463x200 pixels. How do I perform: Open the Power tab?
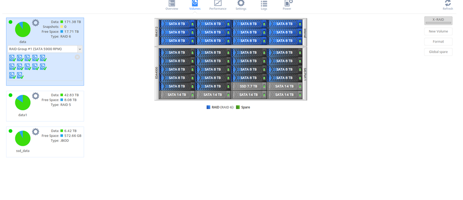point(287,5)
